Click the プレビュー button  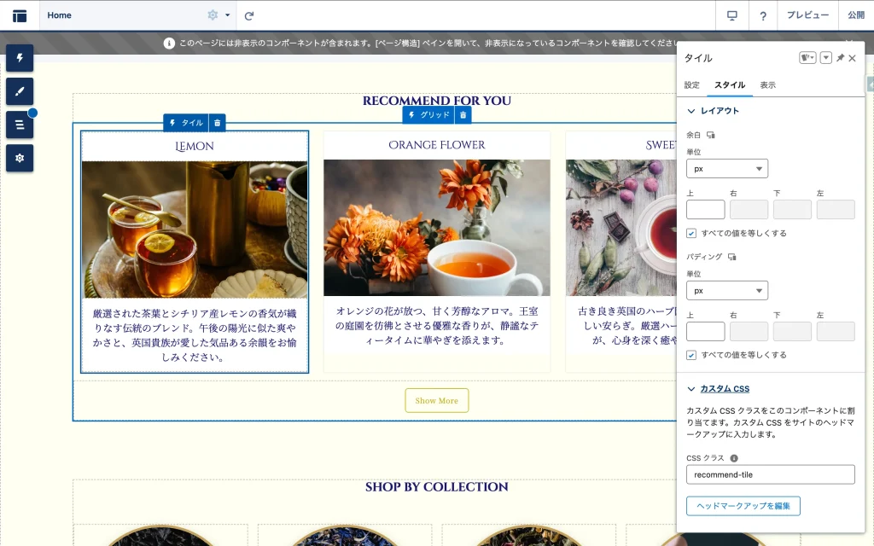[807, 15]
